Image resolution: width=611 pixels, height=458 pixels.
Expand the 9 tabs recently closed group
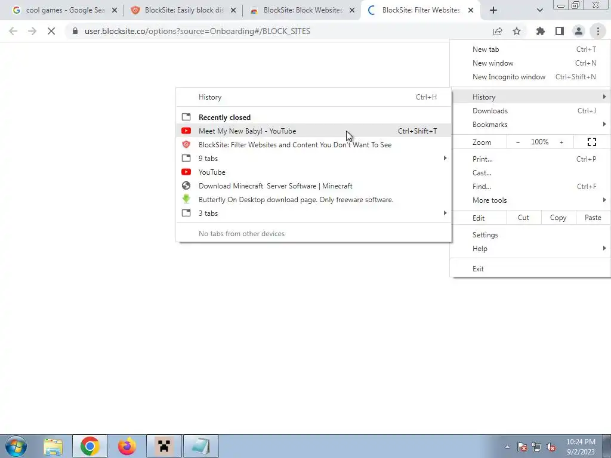click(x=314, y=159)
